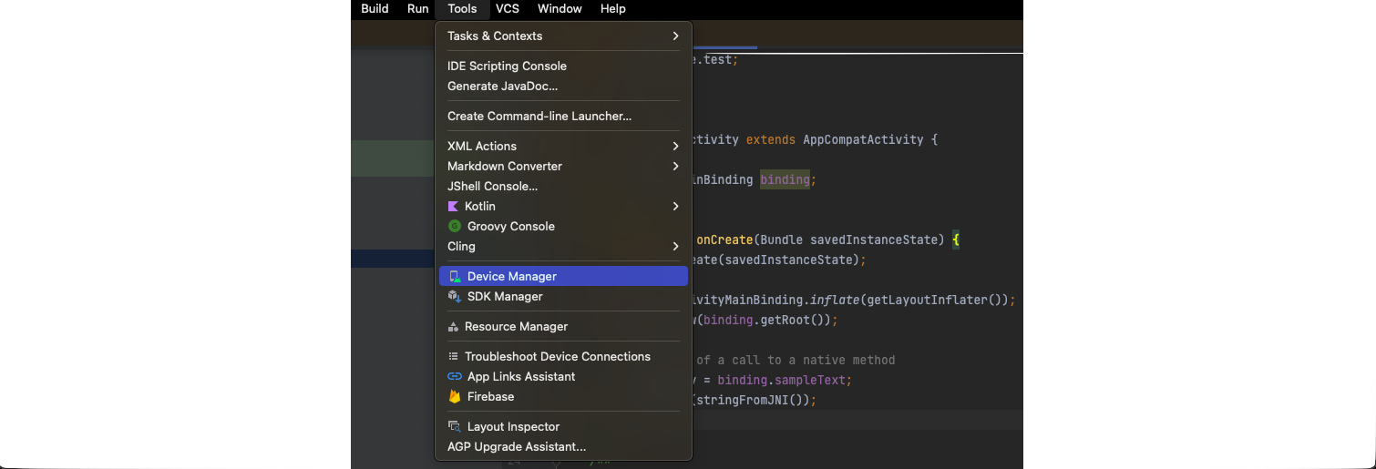Expand the Markdown Converter submenu

click(x=563, y=166)
